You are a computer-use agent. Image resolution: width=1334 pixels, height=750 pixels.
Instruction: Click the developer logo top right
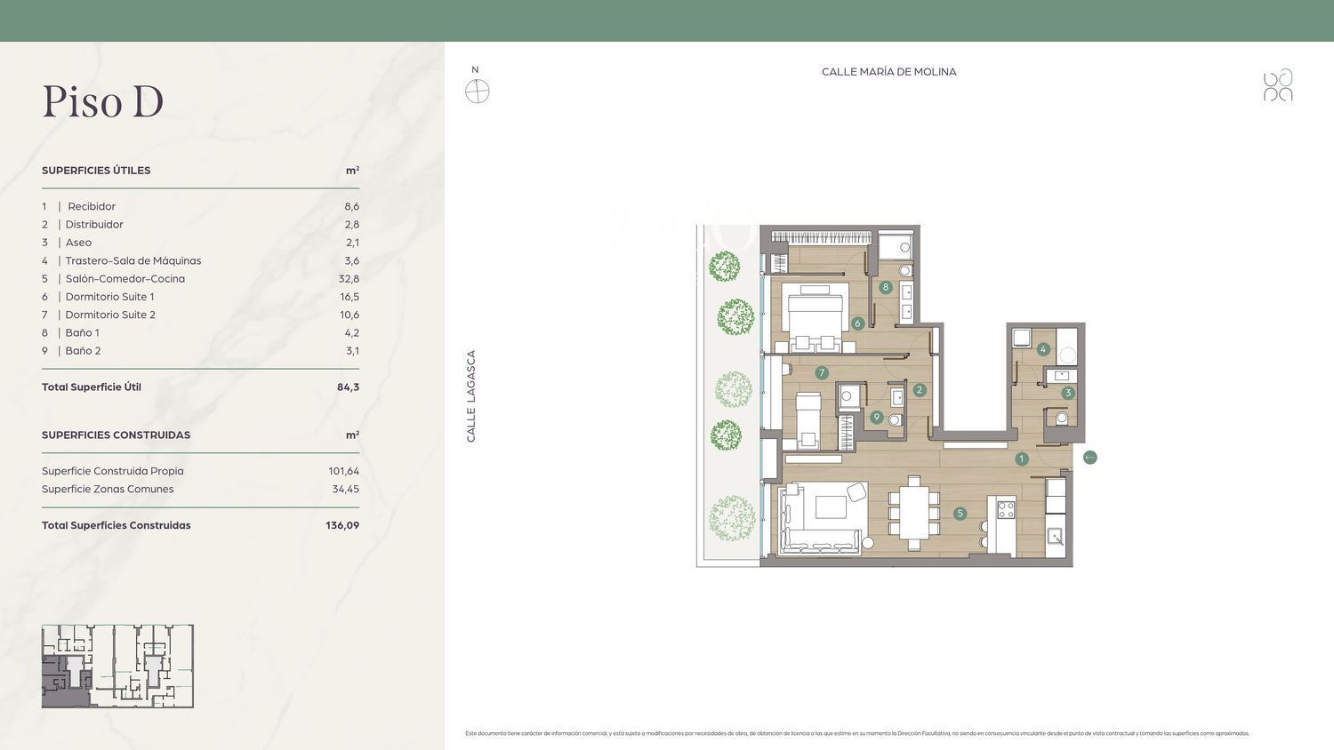1278,85
